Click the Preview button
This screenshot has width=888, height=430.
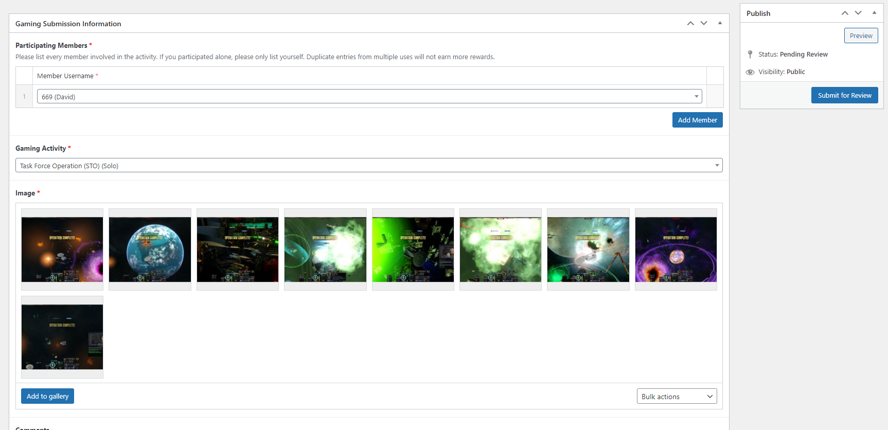[x=861, y=35]
